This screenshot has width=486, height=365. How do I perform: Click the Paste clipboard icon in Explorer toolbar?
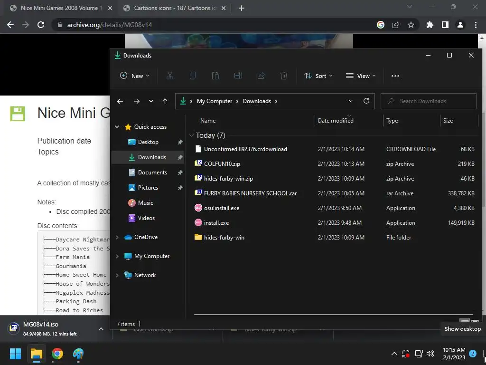[x=215, y=76]
